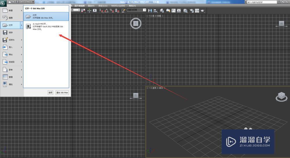Choose 从 Vault 中打开 option
The image size is (290, 158).
[x=46, y=27]
